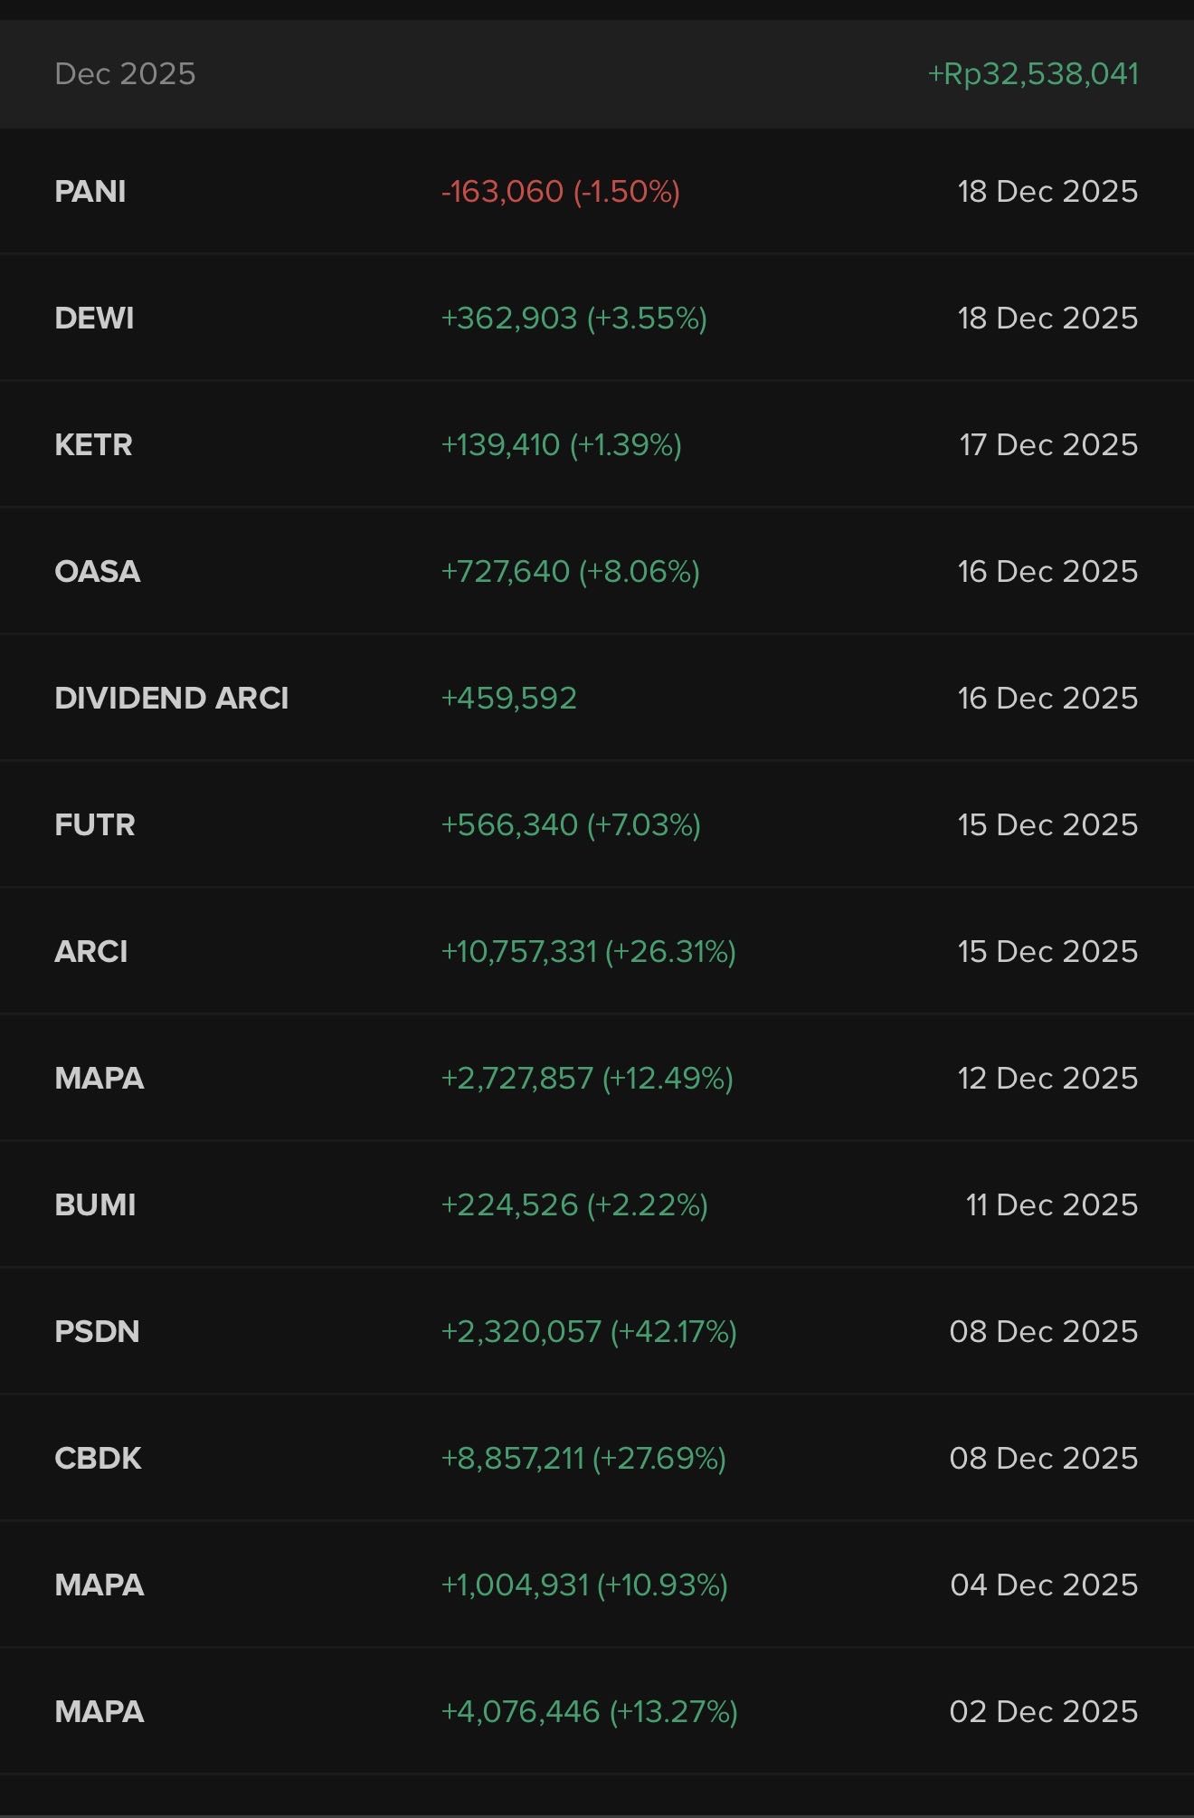Collapse the Dec 2025 month header
Image resolution: width=1194 pixels, height=1818 pixels.
tap(125, 74)
